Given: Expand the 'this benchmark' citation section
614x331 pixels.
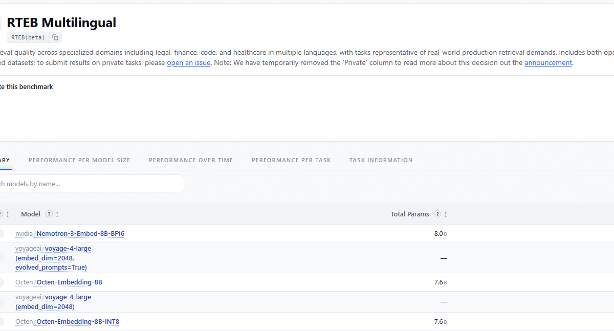Looking at the screenshot, I should pos(27,86).
